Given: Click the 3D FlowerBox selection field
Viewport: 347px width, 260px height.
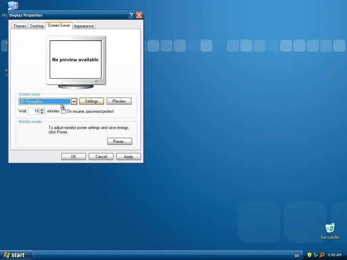Looking at the screenshot, I should coord(45,102).
